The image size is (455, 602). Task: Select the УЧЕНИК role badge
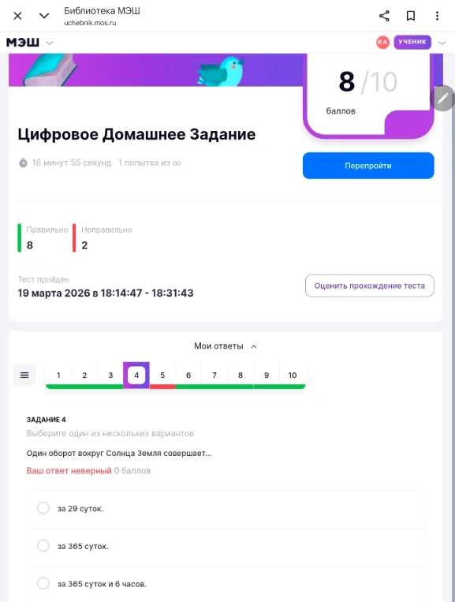pyautogui.click(x=412, y=43)
